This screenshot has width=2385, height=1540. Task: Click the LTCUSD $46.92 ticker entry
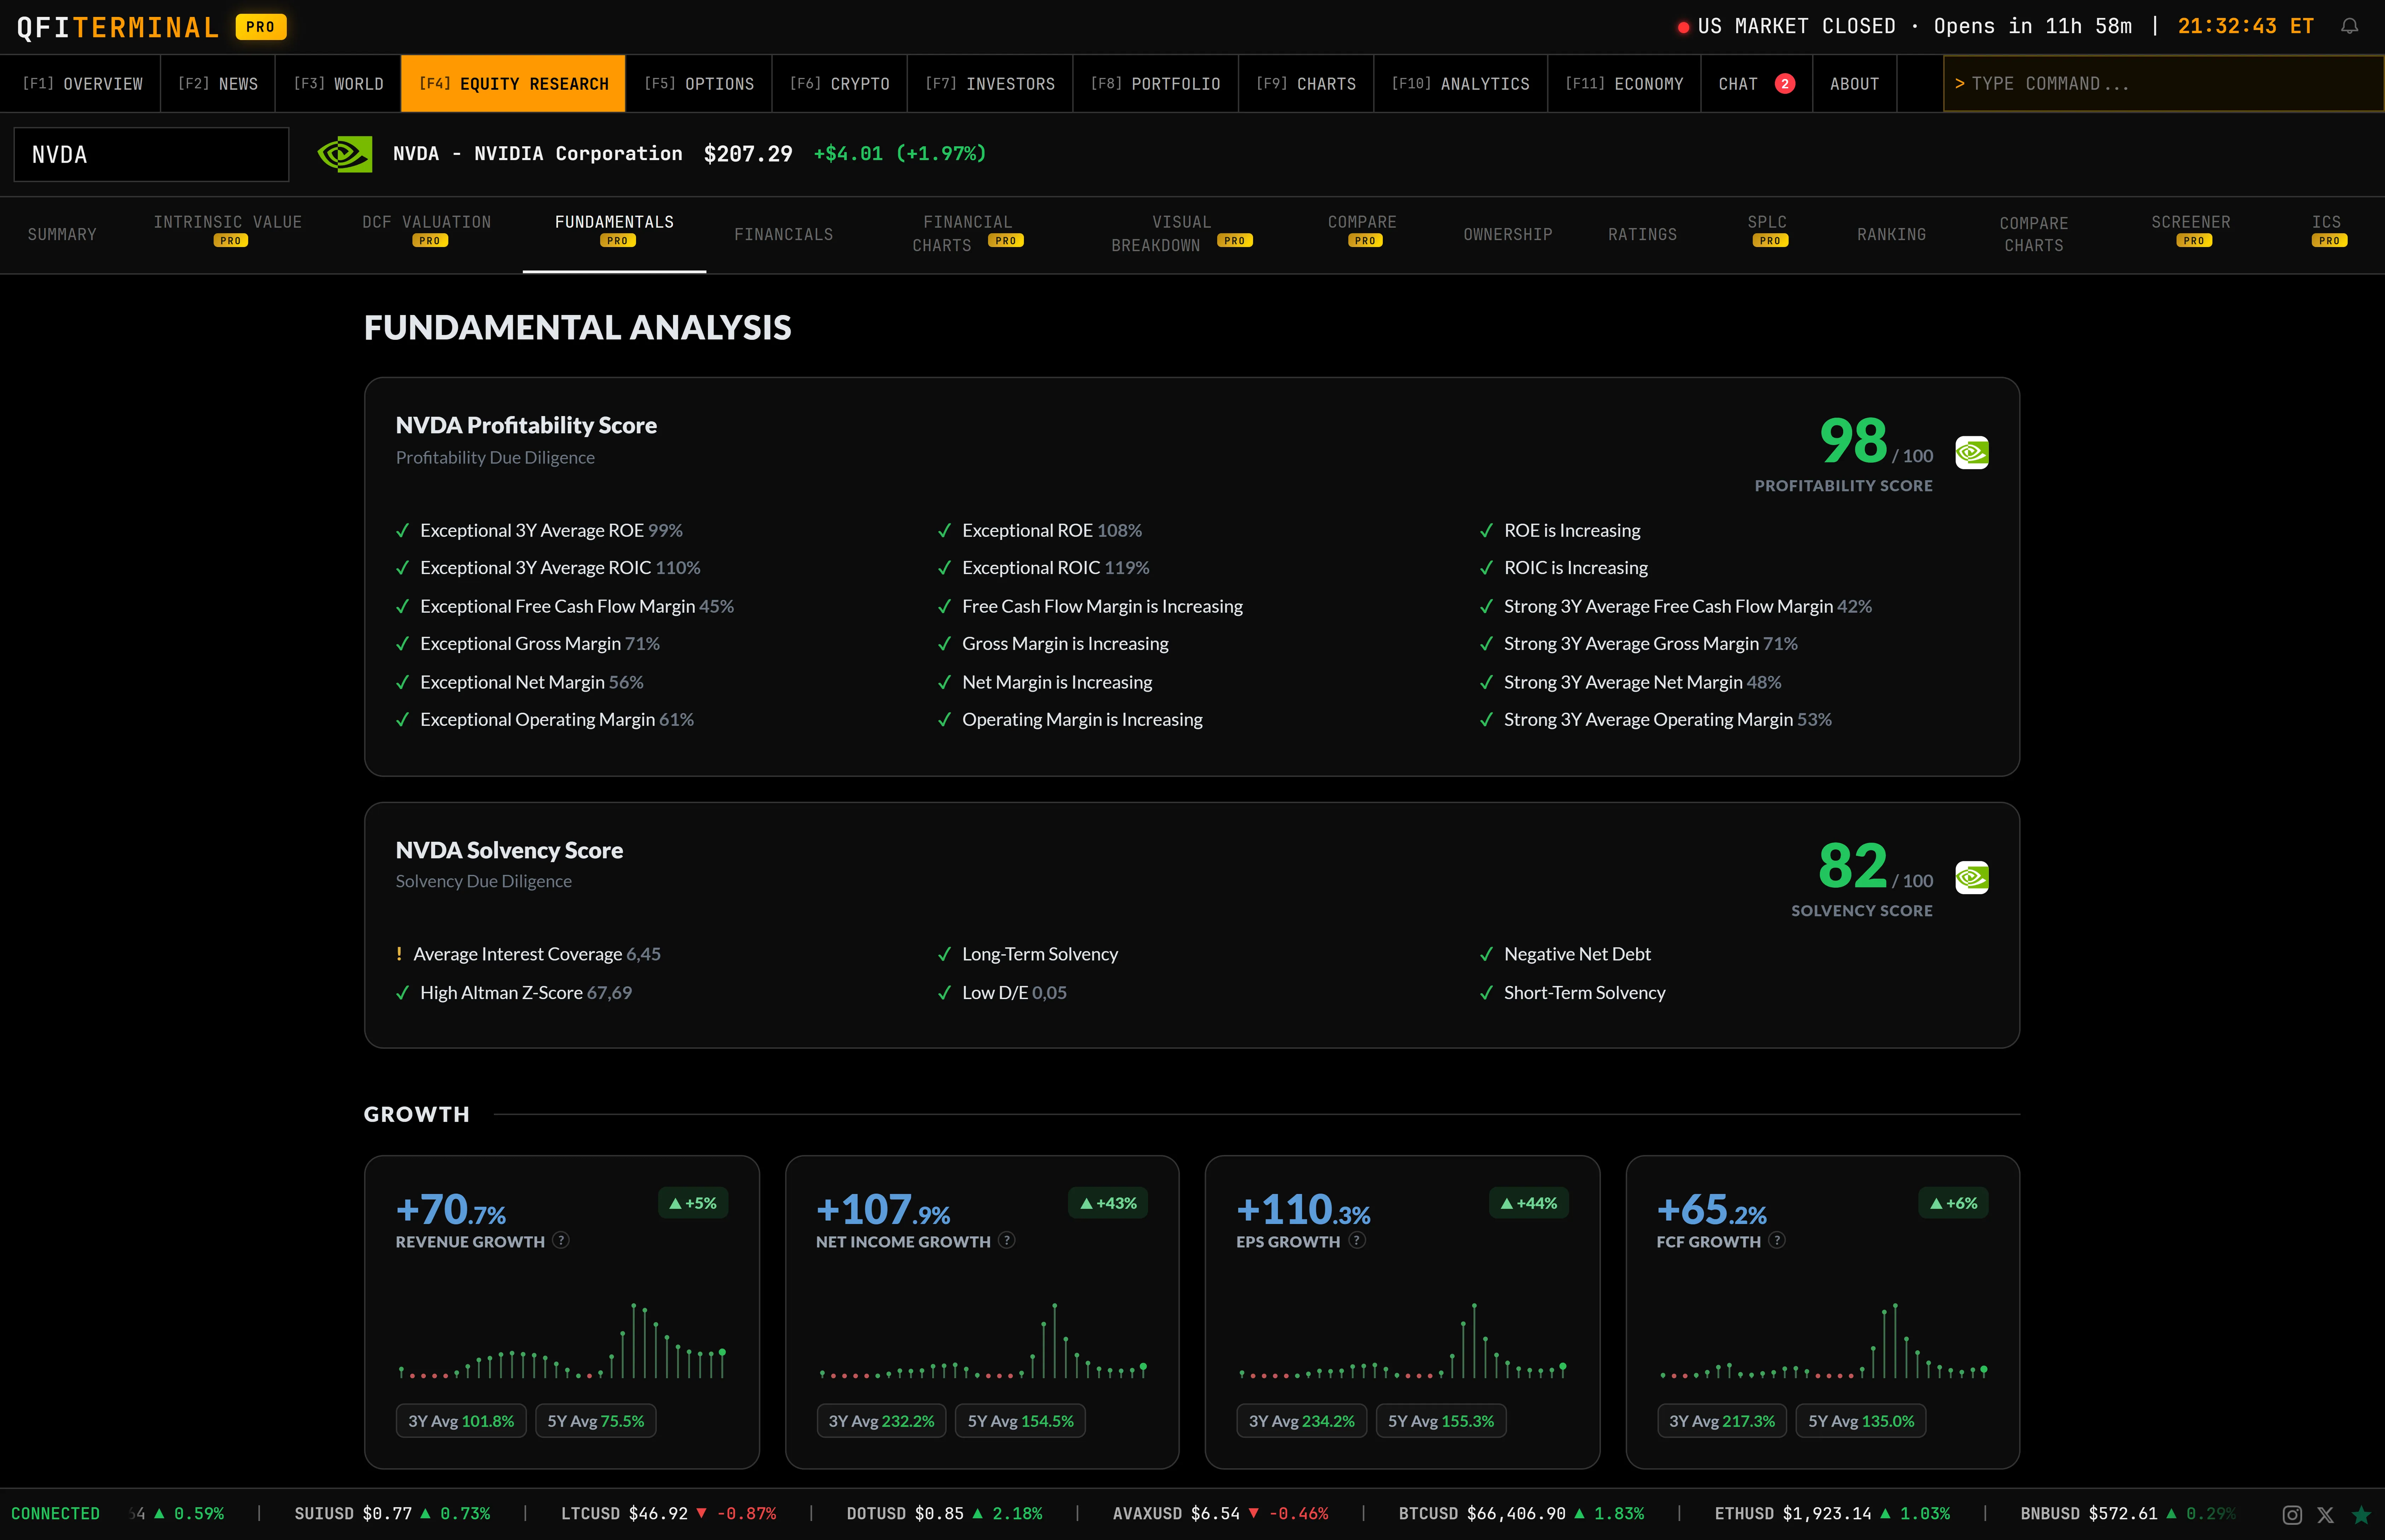[668, 1514]
